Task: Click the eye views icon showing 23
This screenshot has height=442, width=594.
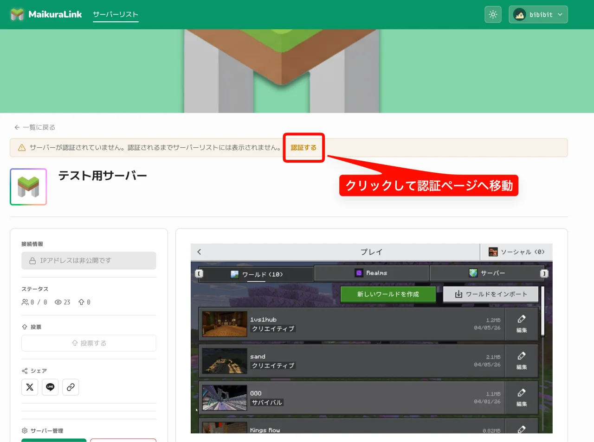Action: click(58, 302)
